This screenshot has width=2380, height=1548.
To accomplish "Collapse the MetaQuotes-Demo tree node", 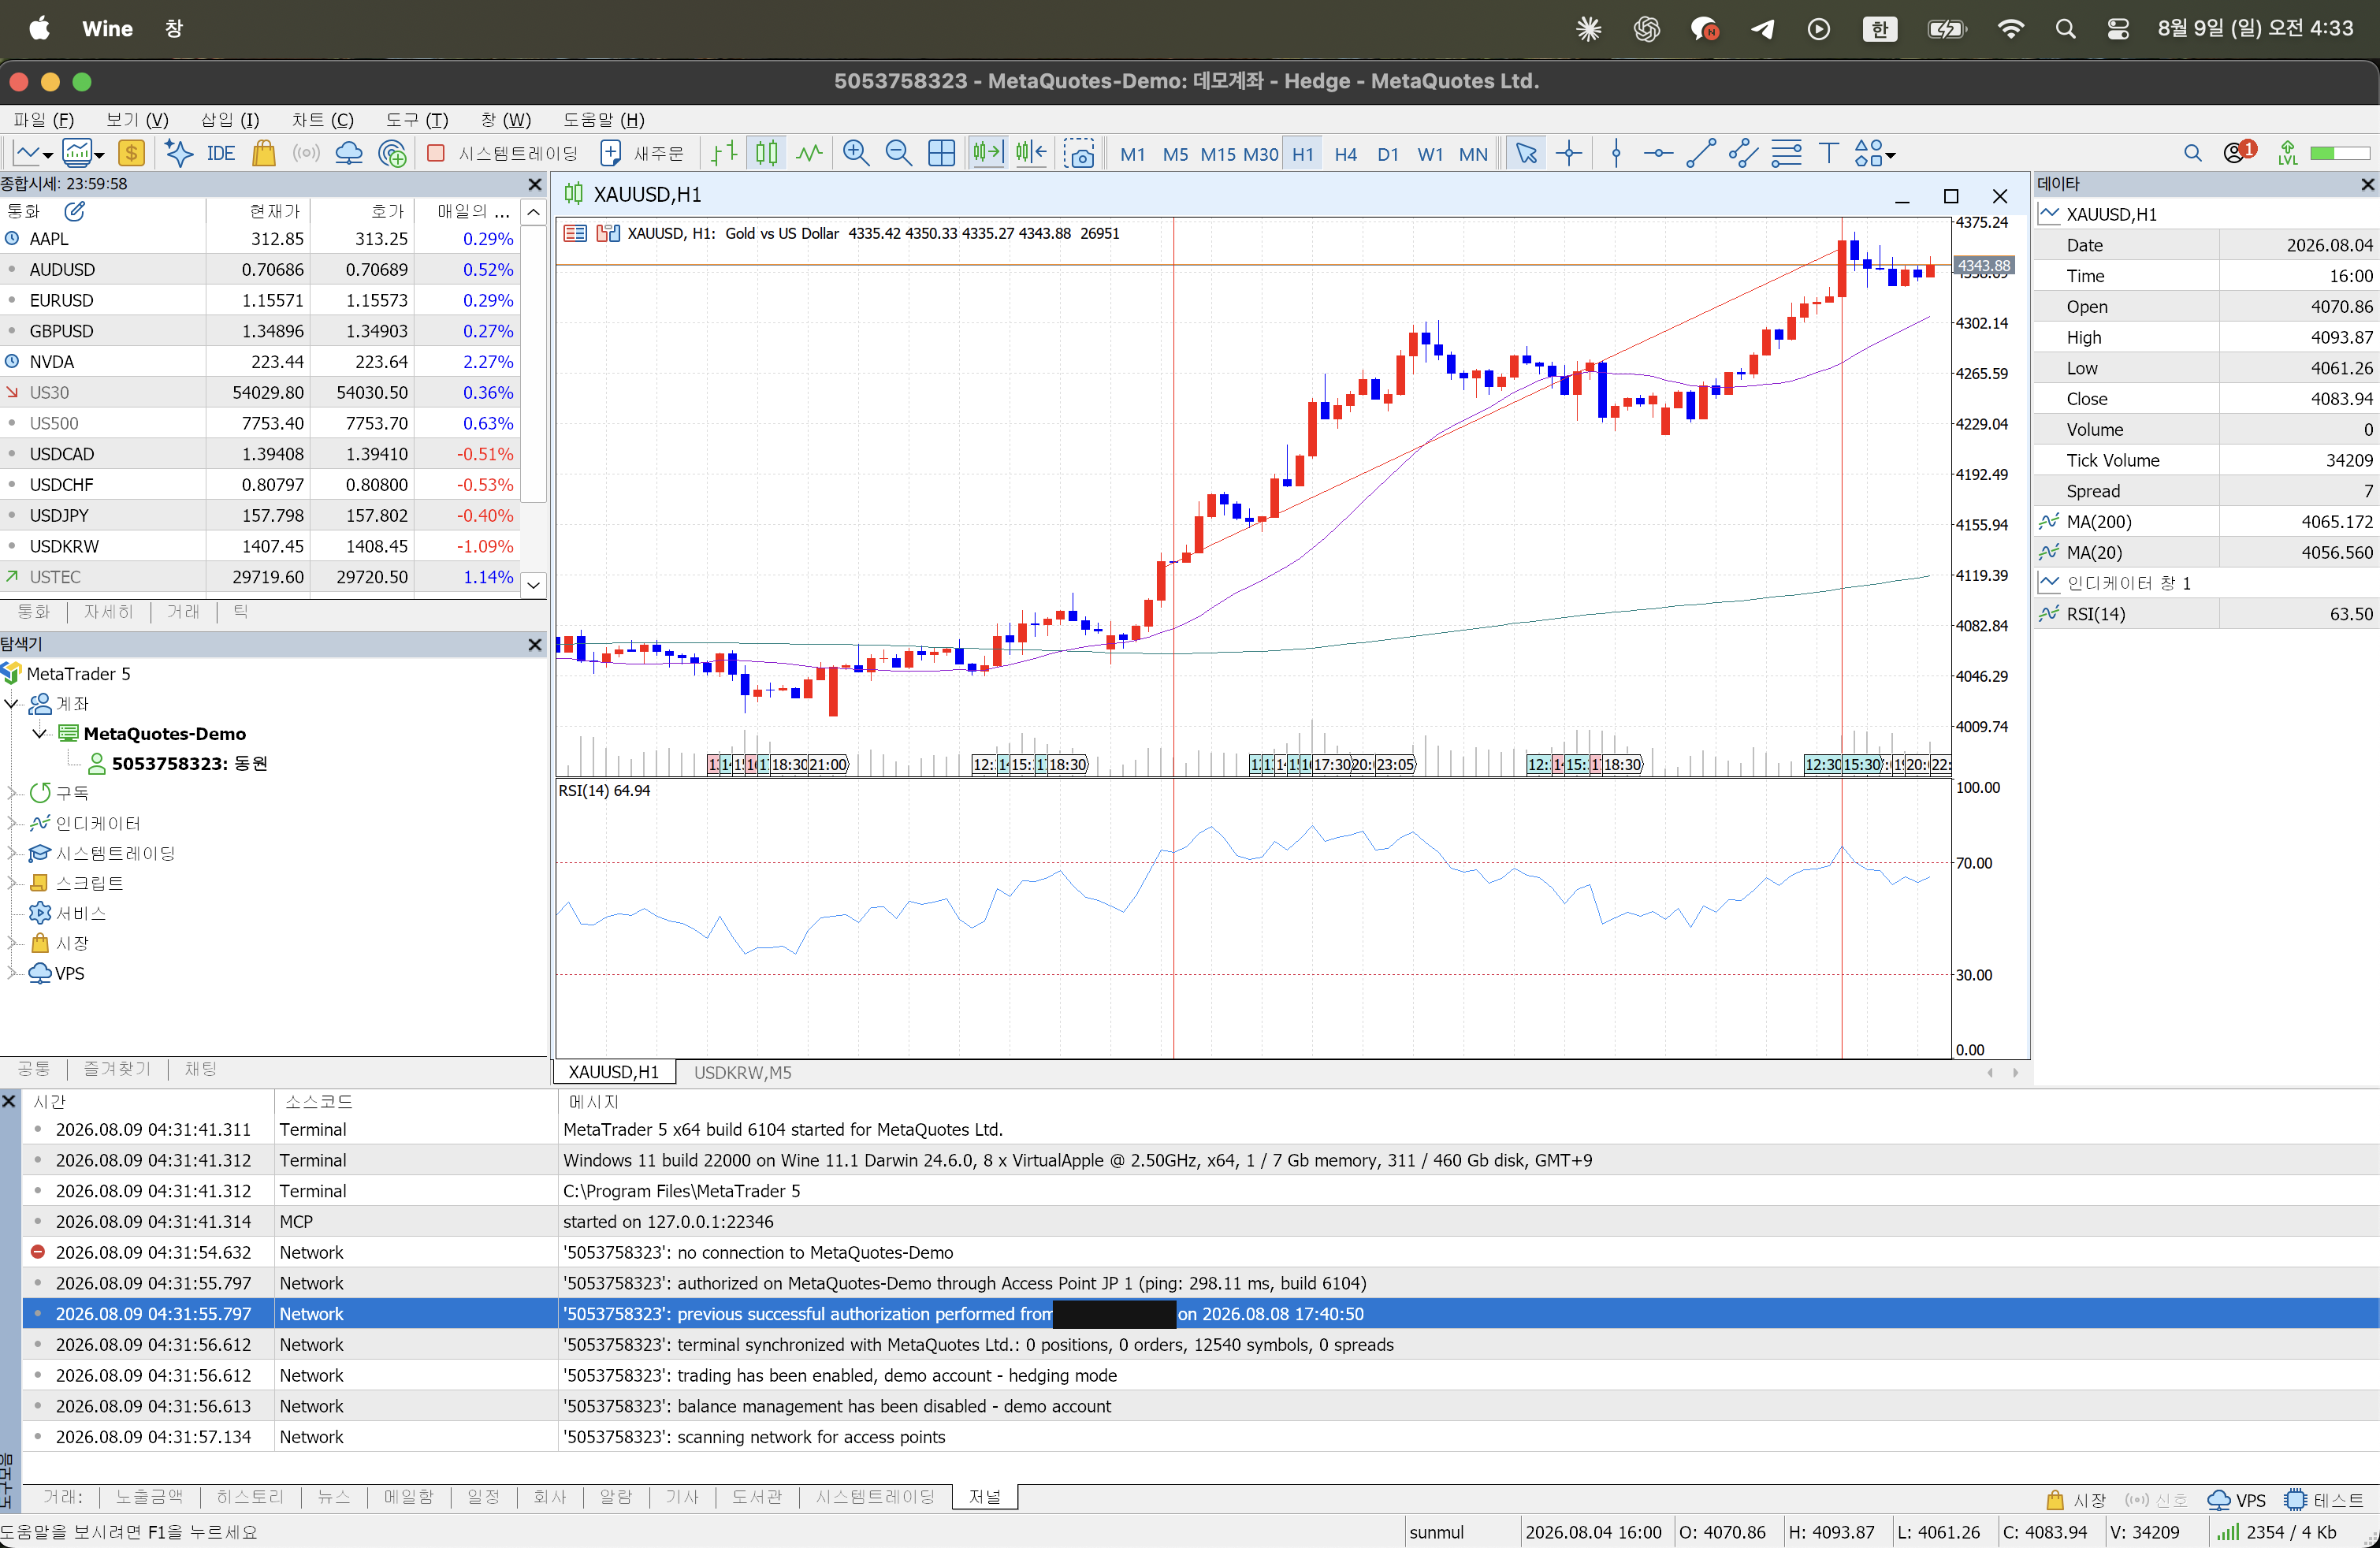I will tap(39, 733).
